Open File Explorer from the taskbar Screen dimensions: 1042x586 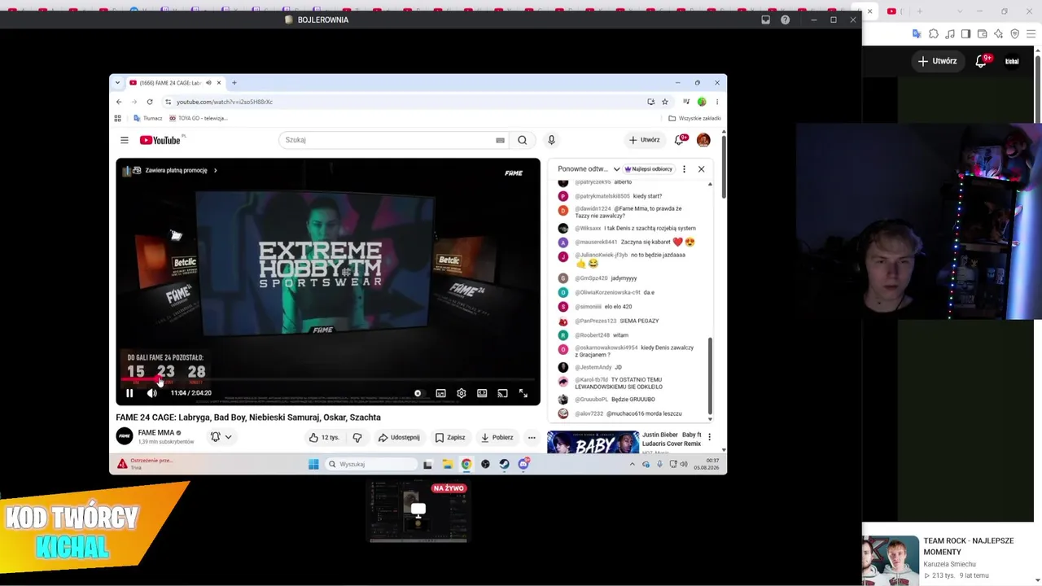click(x=447, y=464)
